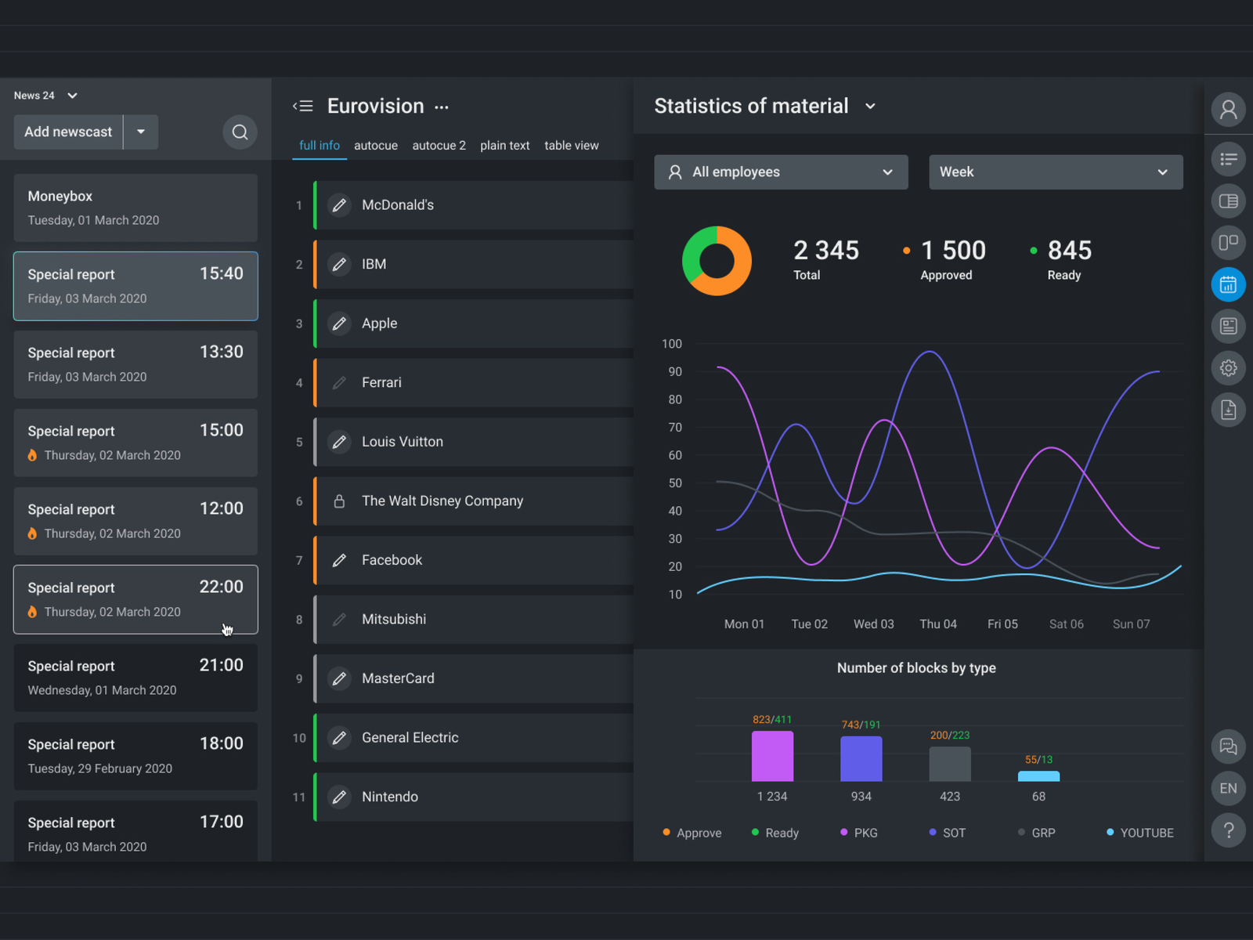This screenshot has height=940, width=1253.
Task: Open the Special report 18:00 card
Action: point(135,757)
